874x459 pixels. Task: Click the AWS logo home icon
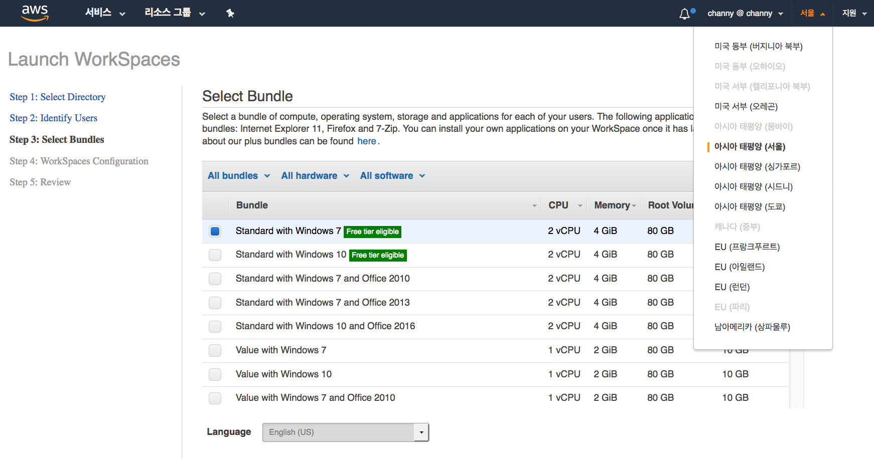(x=35, y=13)
